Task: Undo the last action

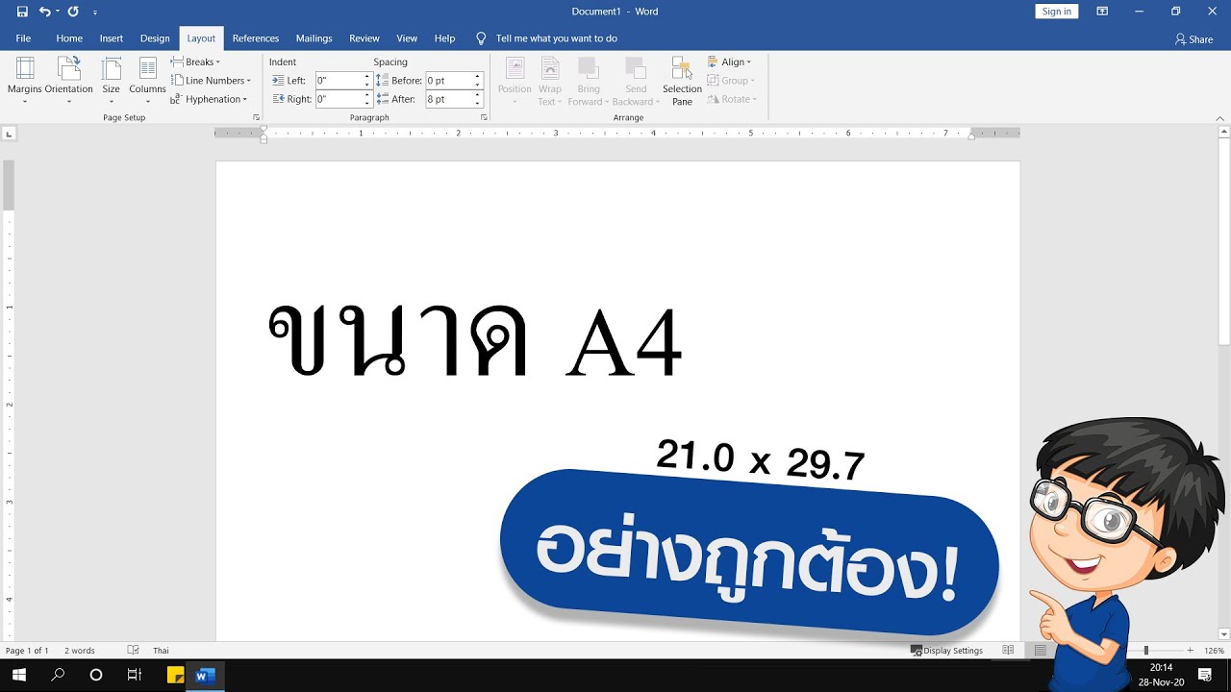Action: (44, 12)
